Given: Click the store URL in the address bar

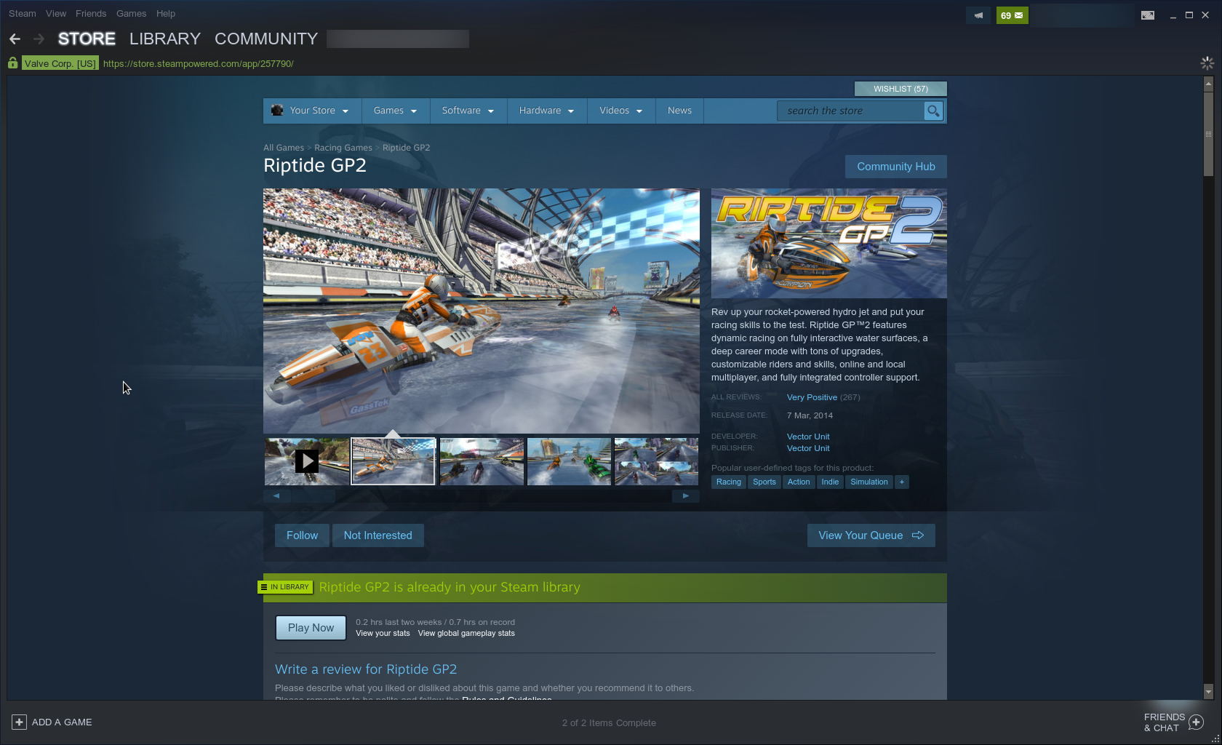Looking at the screenshot, I should (x=199, y=63).
